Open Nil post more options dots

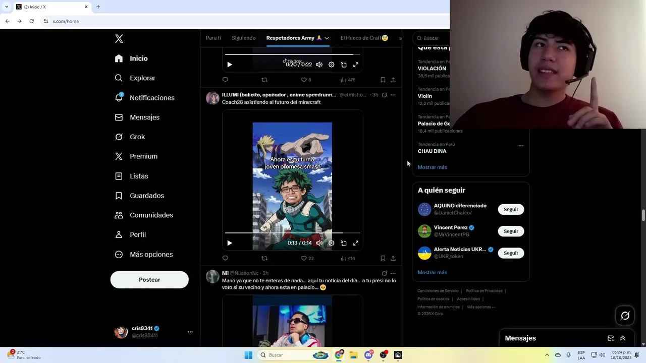[x=393, y=273]
